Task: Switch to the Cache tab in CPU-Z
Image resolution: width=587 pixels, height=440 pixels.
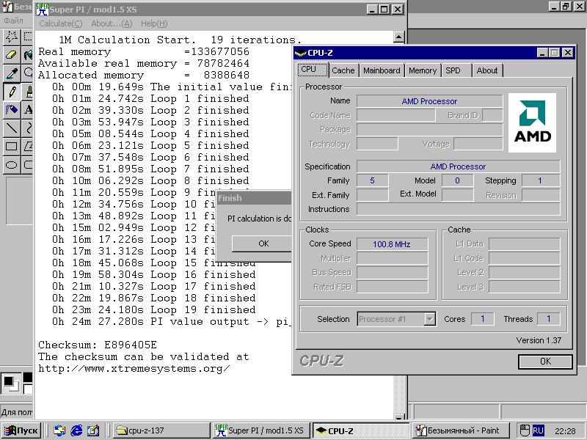Action: click(x=343, y=70)
